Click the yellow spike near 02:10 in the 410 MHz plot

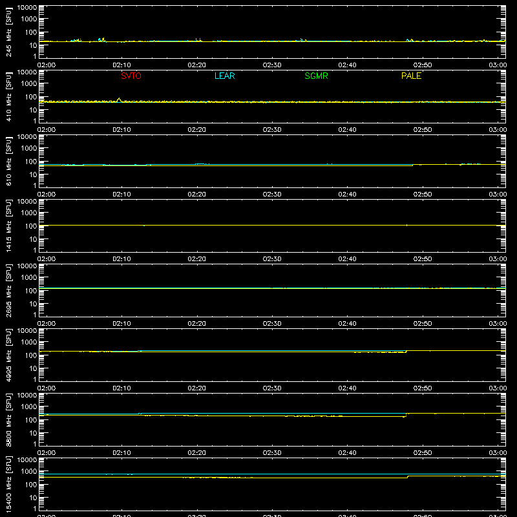pos(119,100)
